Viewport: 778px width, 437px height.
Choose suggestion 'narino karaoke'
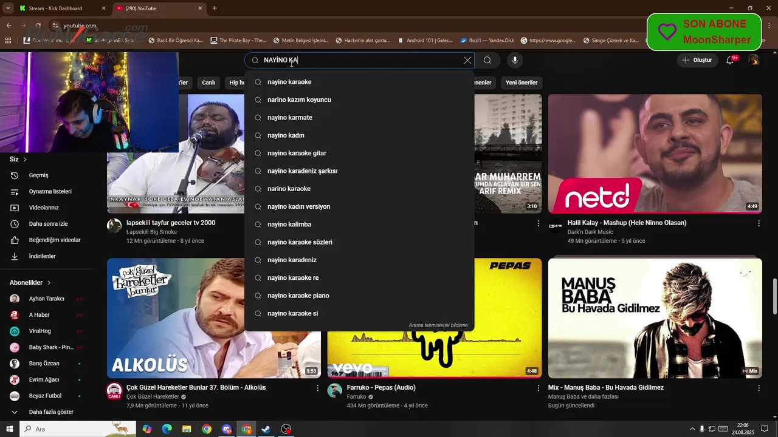point(359,189)
